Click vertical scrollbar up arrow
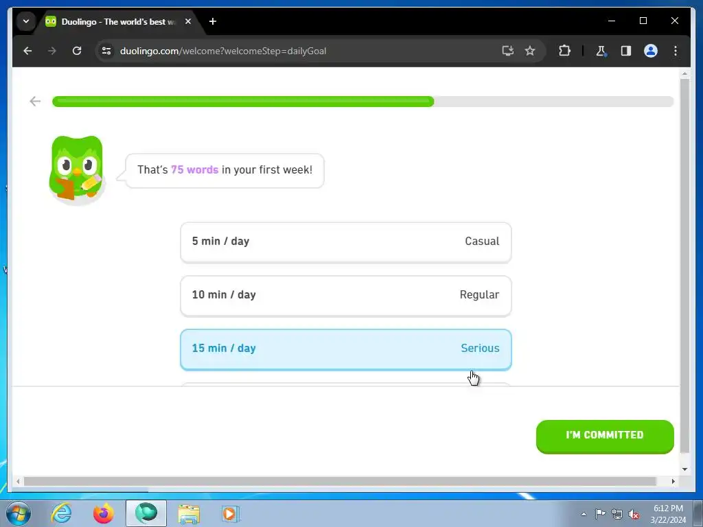Screen dimensions: 703x527 (684, 73)
